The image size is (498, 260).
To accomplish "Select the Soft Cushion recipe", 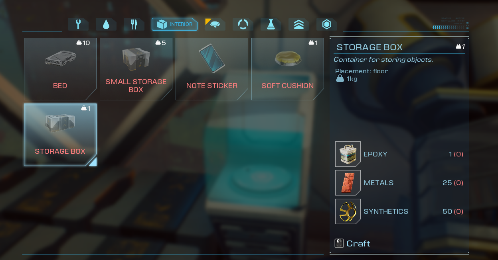I will pos(288,69).
